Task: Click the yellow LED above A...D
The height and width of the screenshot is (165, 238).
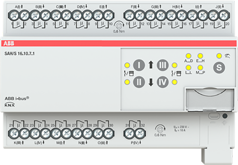Action: 188,56
